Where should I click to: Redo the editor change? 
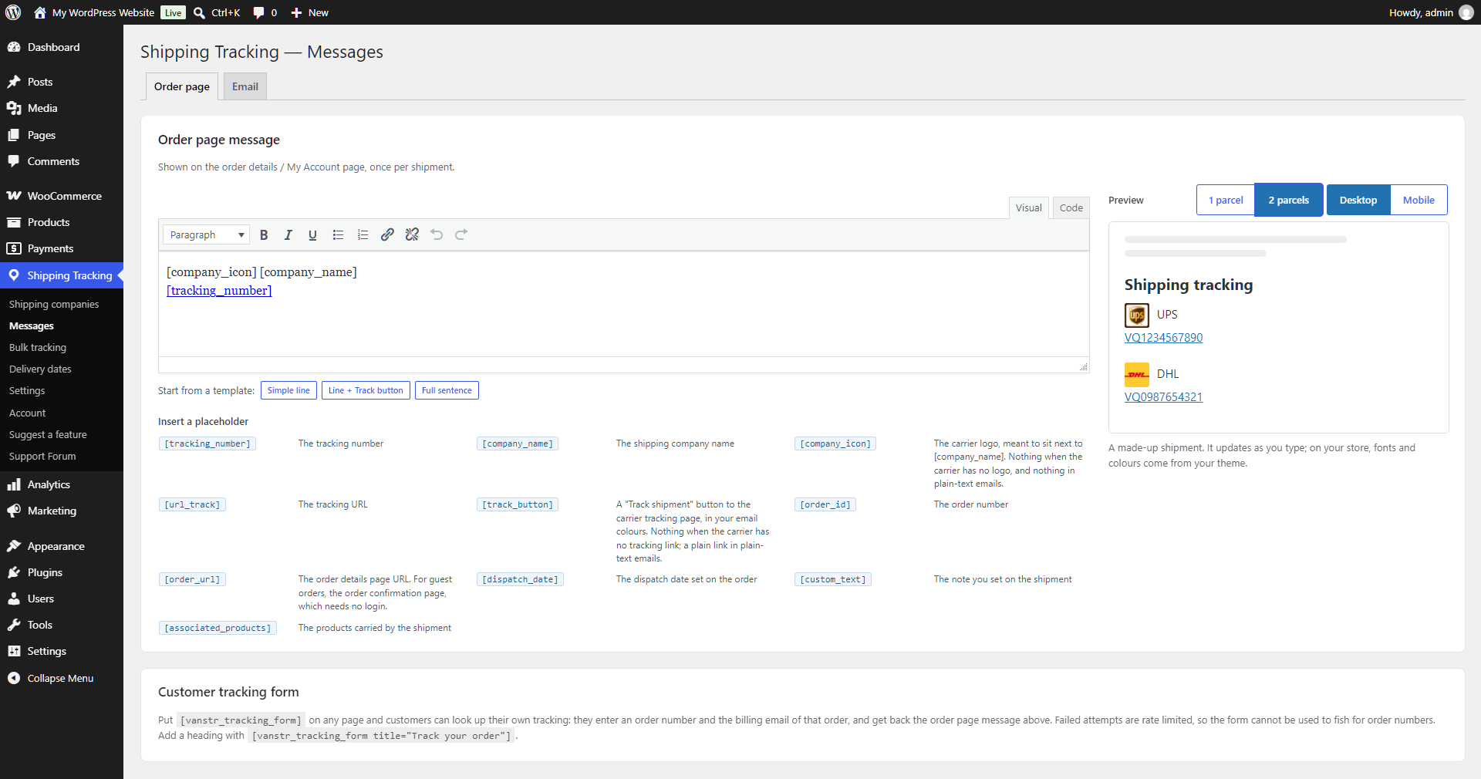click(x=461, y=234)
